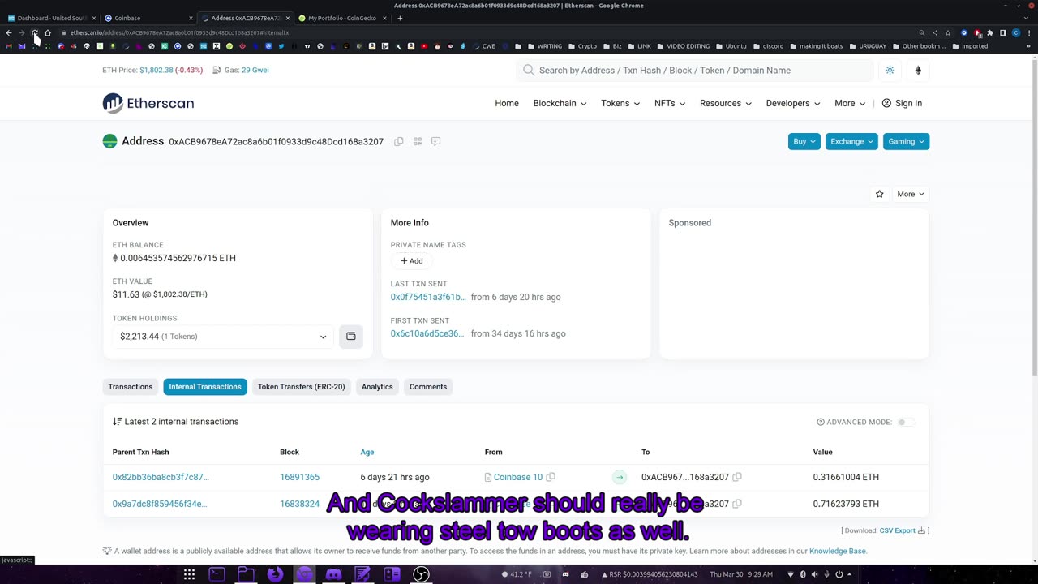Switch to the Transactions tab

point(131,387)
